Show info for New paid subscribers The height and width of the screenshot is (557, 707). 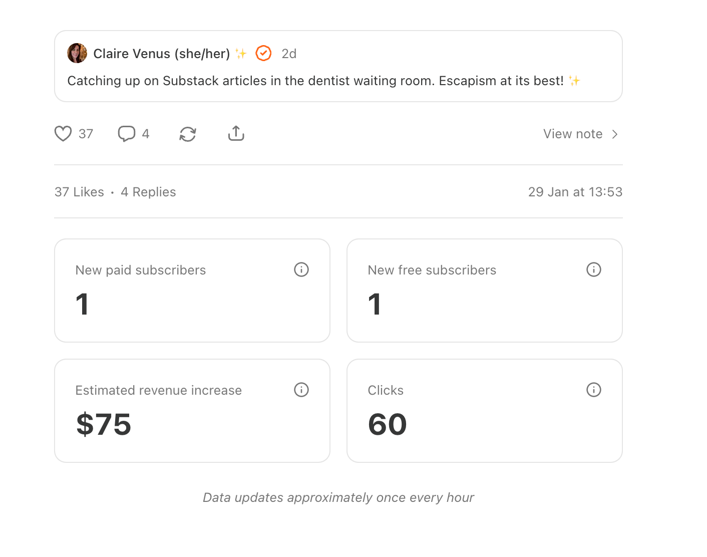(x=301, y=269)
